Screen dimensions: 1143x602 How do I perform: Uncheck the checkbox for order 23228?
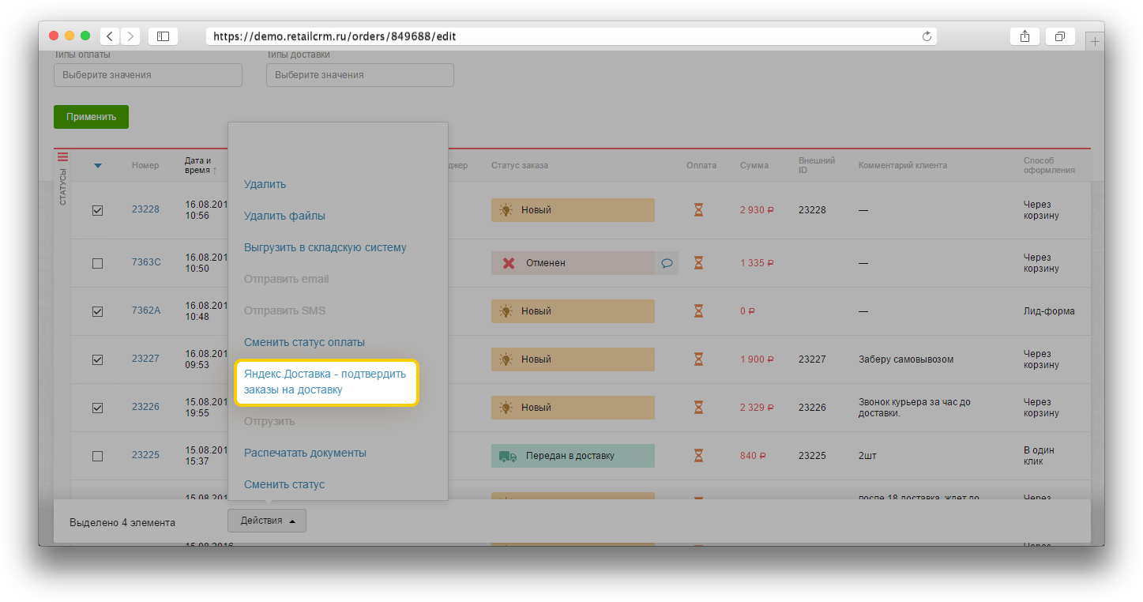click(97, 210)
